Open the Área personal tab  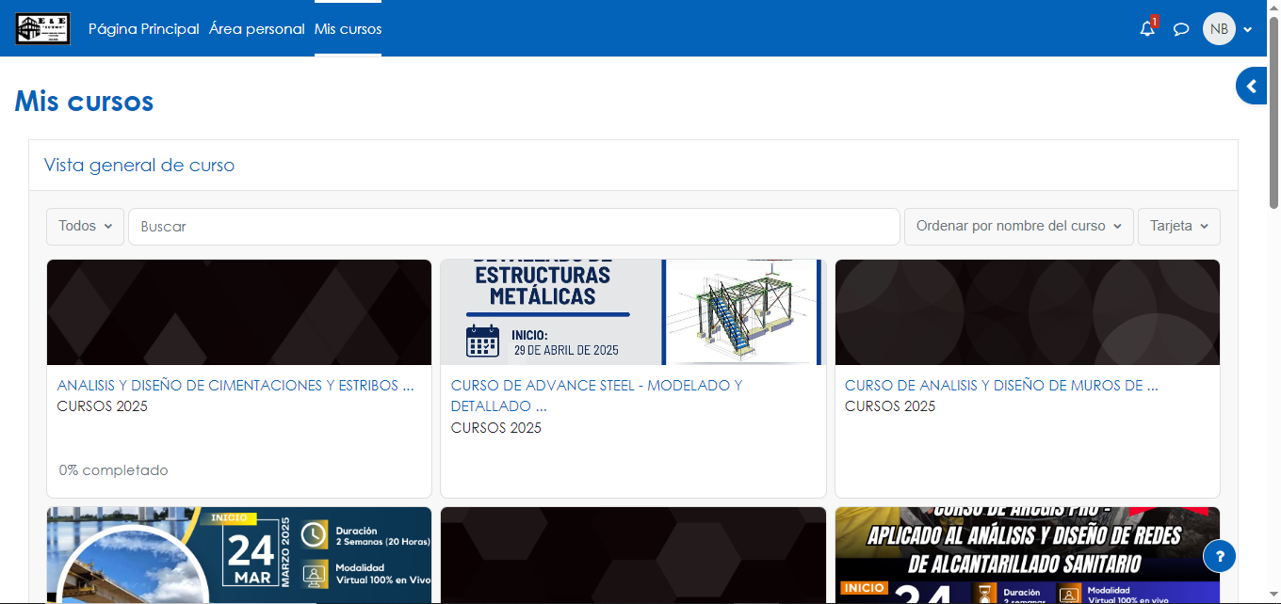tap(257, 29)
